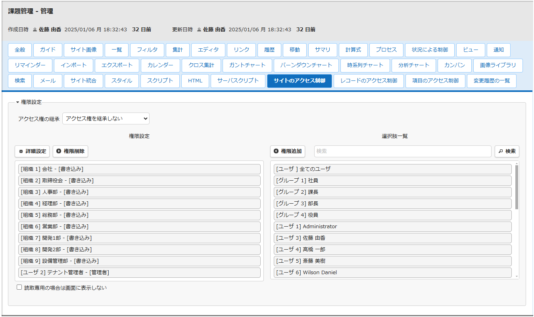
Task: Select [ユーザ 1] Administrator option
Action: point(393,227)
